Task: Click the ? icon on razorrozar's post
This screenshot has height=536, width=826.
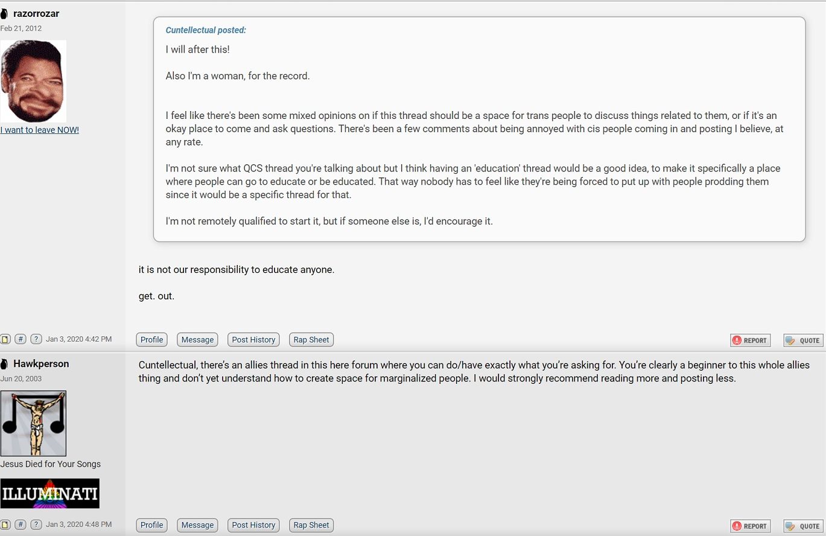Action: 36,339
